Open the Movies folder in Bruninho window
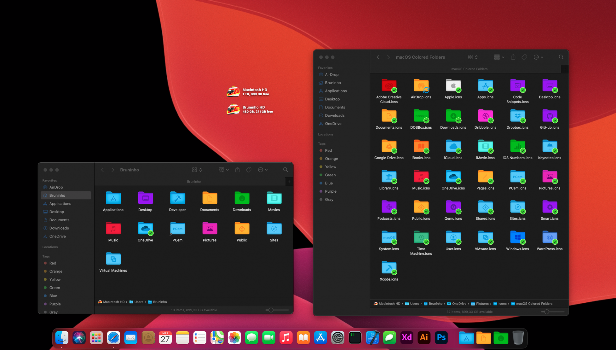Screen dimensions: 616x350 pyautogui.click(x=274, y=198)
